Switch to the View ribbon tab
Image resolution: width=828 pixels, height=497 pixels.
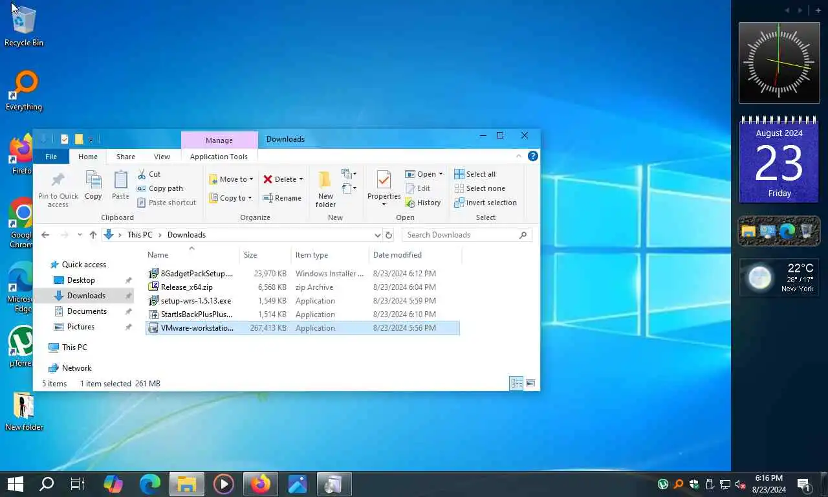click(x=162, y=157)
